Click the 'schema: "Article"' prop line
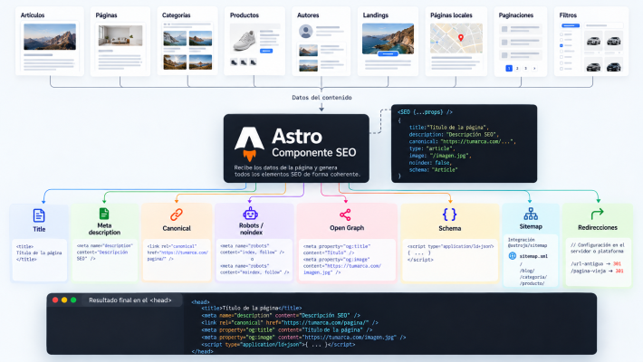Screen dimensions: 643x362 click(433, 170)
